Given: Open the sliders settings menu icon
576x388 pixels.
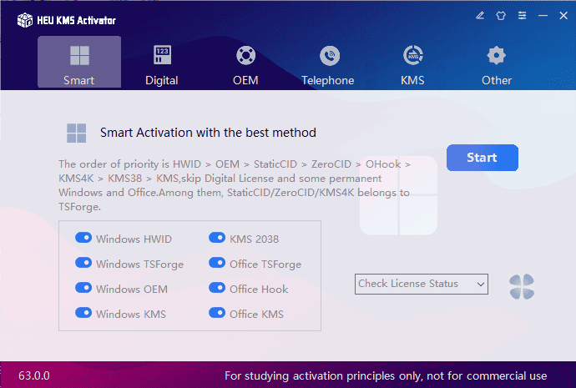Looking at the screenshot, I should [x=522, y=15].
